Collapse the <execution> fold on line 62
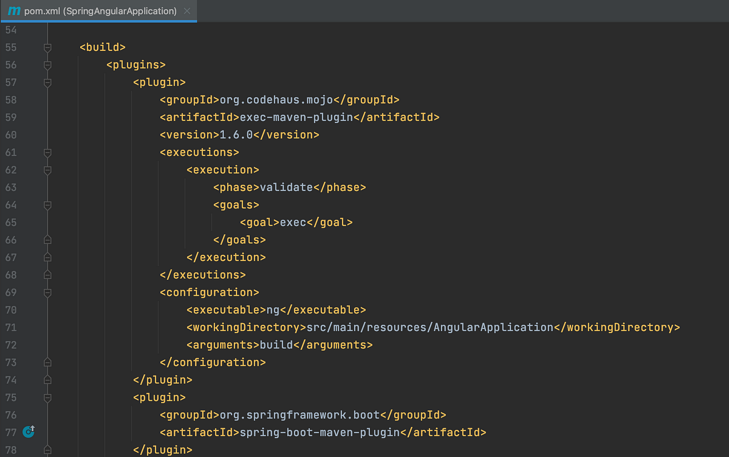729x457 pixels. pos(47,171)
